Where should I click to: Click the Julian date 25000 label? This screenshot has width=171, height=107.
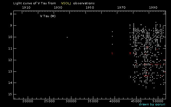pyautogui.click(x=49, y=101)
